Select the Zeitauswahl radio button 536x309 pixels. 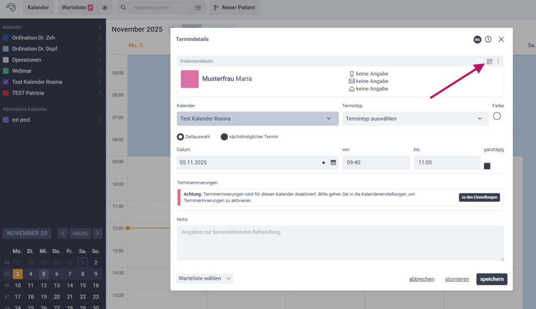181,137
